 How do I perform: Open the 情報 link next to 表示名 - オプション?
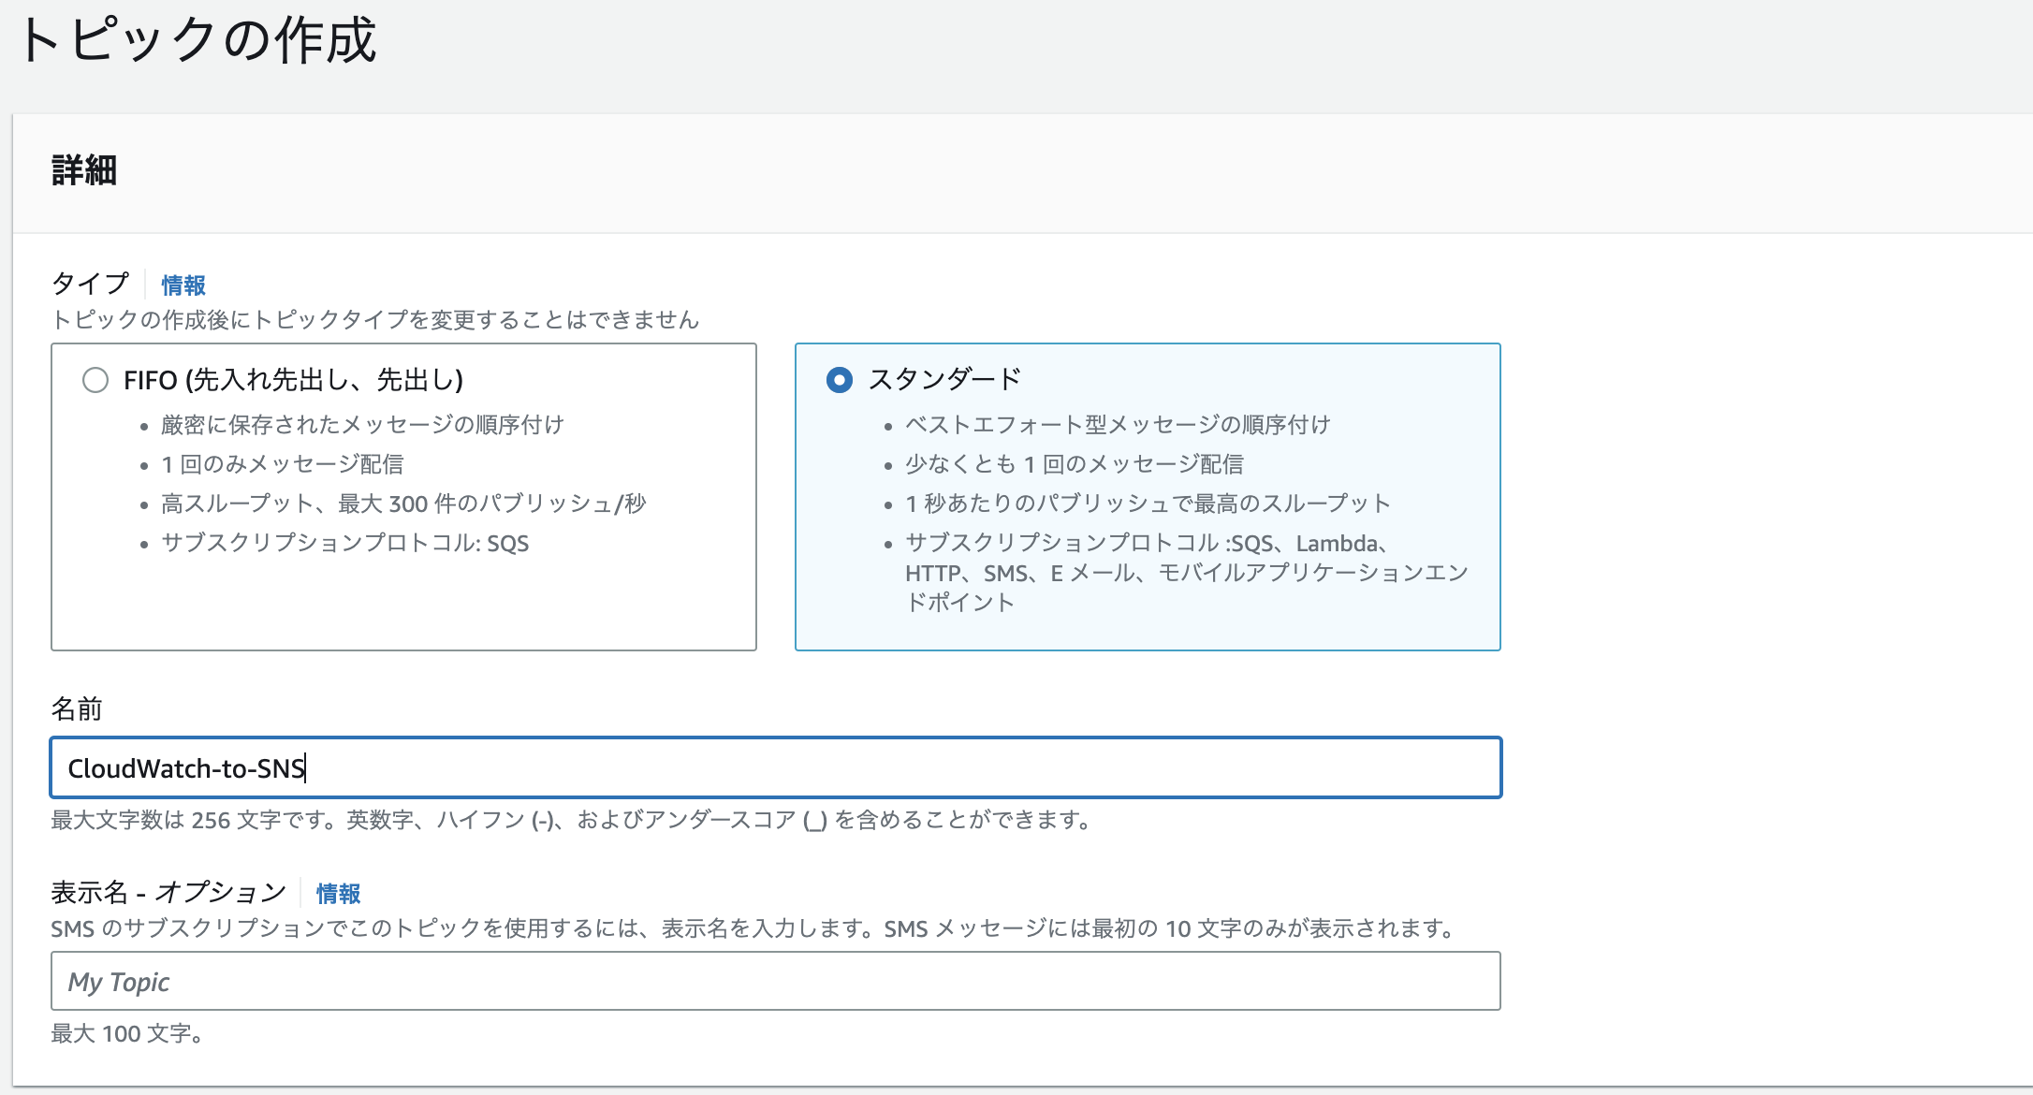pyautogui.click(x=339, y=894)
